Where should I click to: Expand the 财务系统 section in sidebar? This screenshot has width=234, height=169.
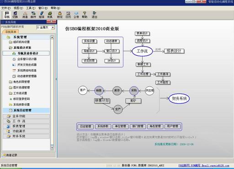pyautogui.click(x=26, y=136)
